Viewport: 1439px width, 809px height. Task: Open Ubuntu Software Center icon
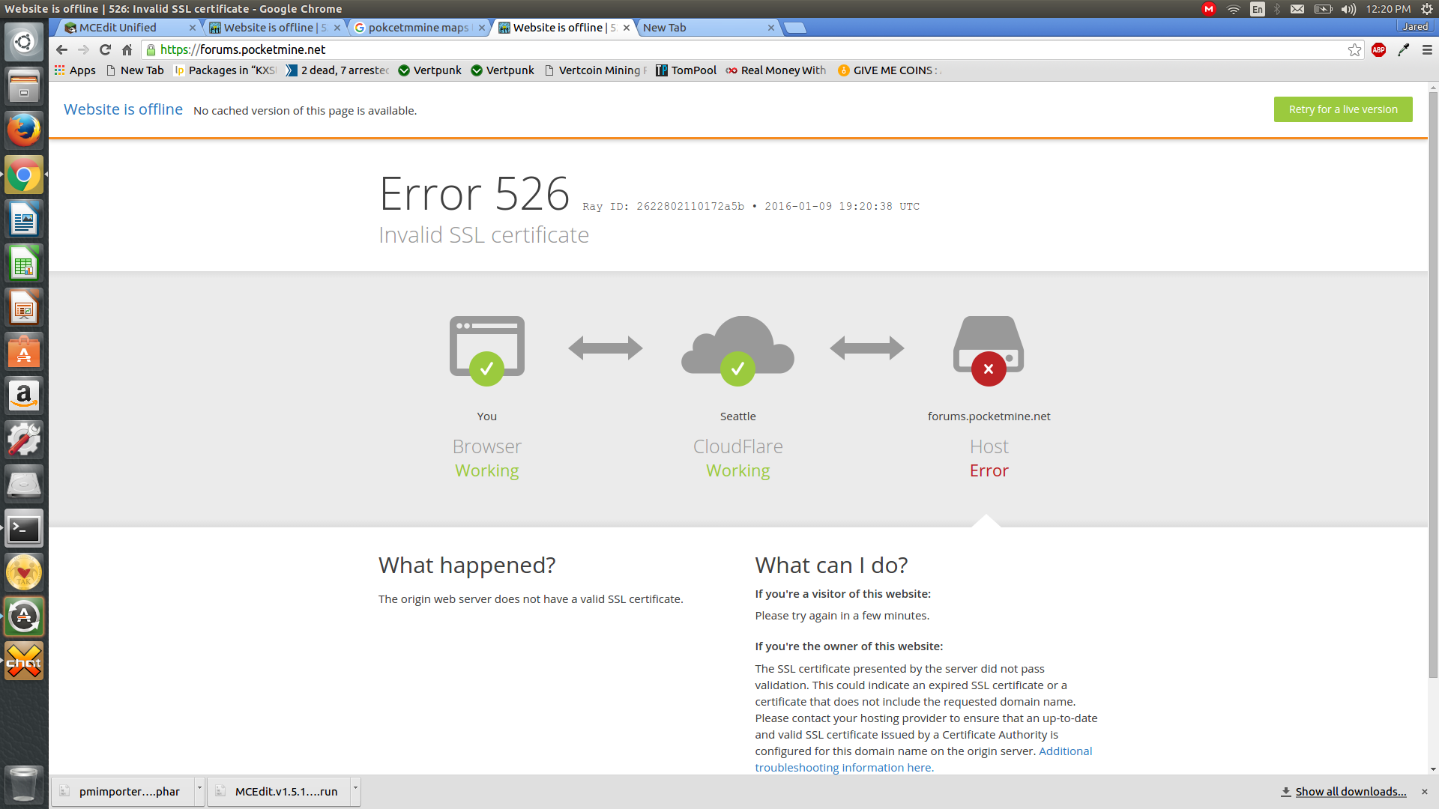pyautogui.click(x=24, y=352)
